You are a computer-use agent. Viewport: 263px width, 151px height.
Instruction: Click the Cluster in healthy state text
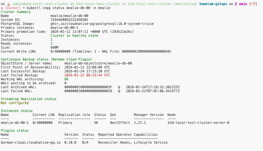pos(74,36)
